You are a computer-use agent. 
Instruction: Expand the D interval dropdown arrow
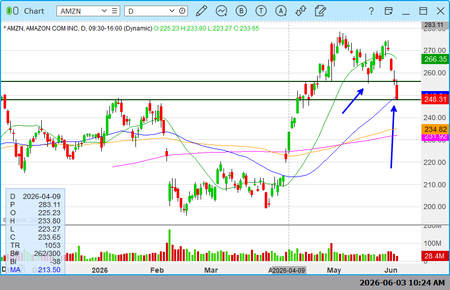click(x=172, y=11)
